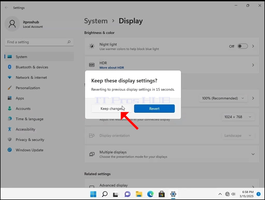The image size is (265, 200).
Task: Open the 1024 × 768 resolution dropdown
Action: click(x=238, y=117)
